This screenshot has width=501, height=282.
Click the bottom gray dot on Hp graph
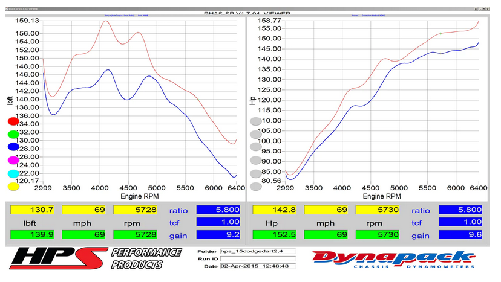256,187
